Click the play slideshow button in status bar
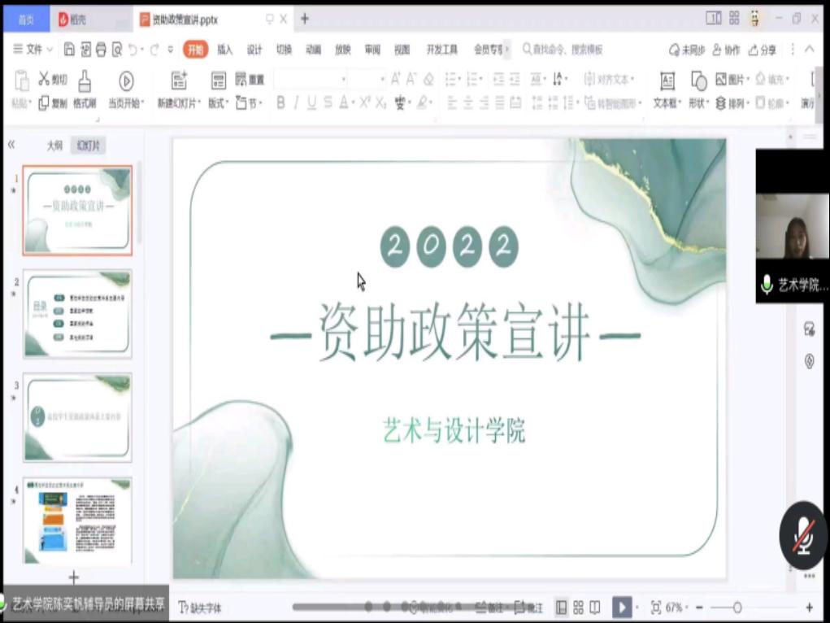This screenshot has height=623, width=830. 622,608
